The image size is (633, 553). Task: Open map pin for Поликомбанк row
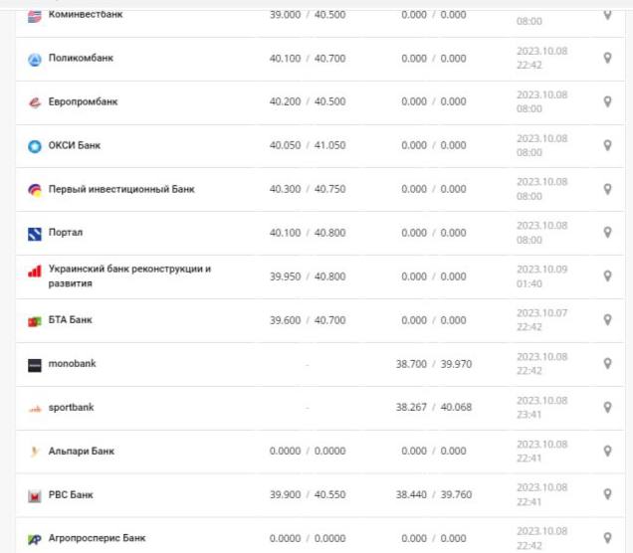pyautogui.click(x=607, y=59)
